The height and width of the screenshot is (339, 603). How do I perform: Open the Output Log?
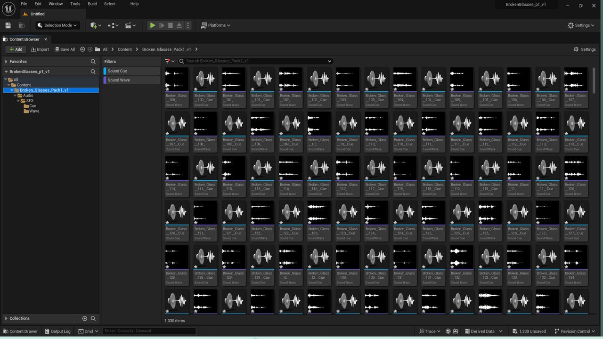coord(57,331)
